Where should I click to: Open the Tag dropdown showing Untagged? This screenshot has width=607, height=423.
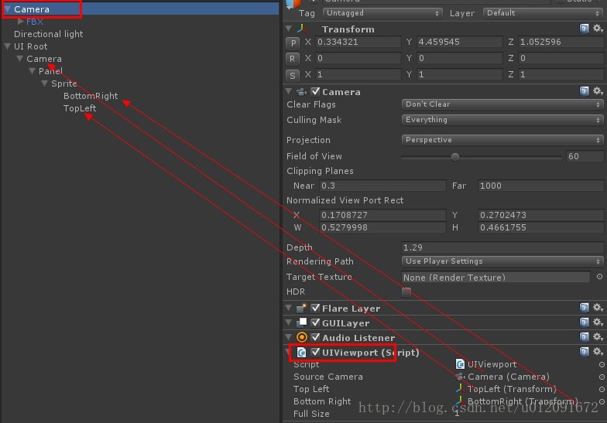[x=382, y=12]
